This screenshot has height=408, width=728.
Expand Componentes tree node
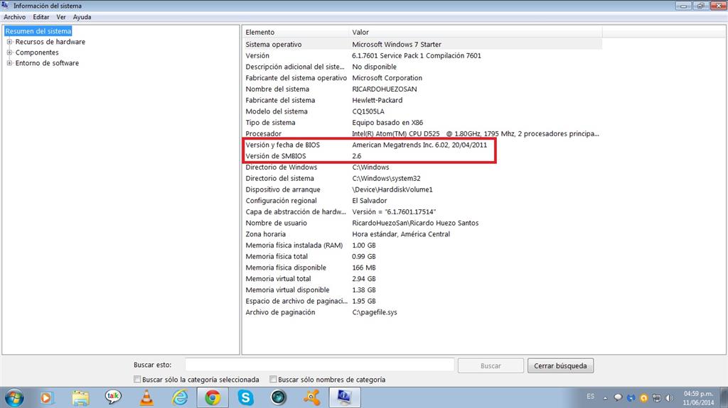[x=9, y=53]
